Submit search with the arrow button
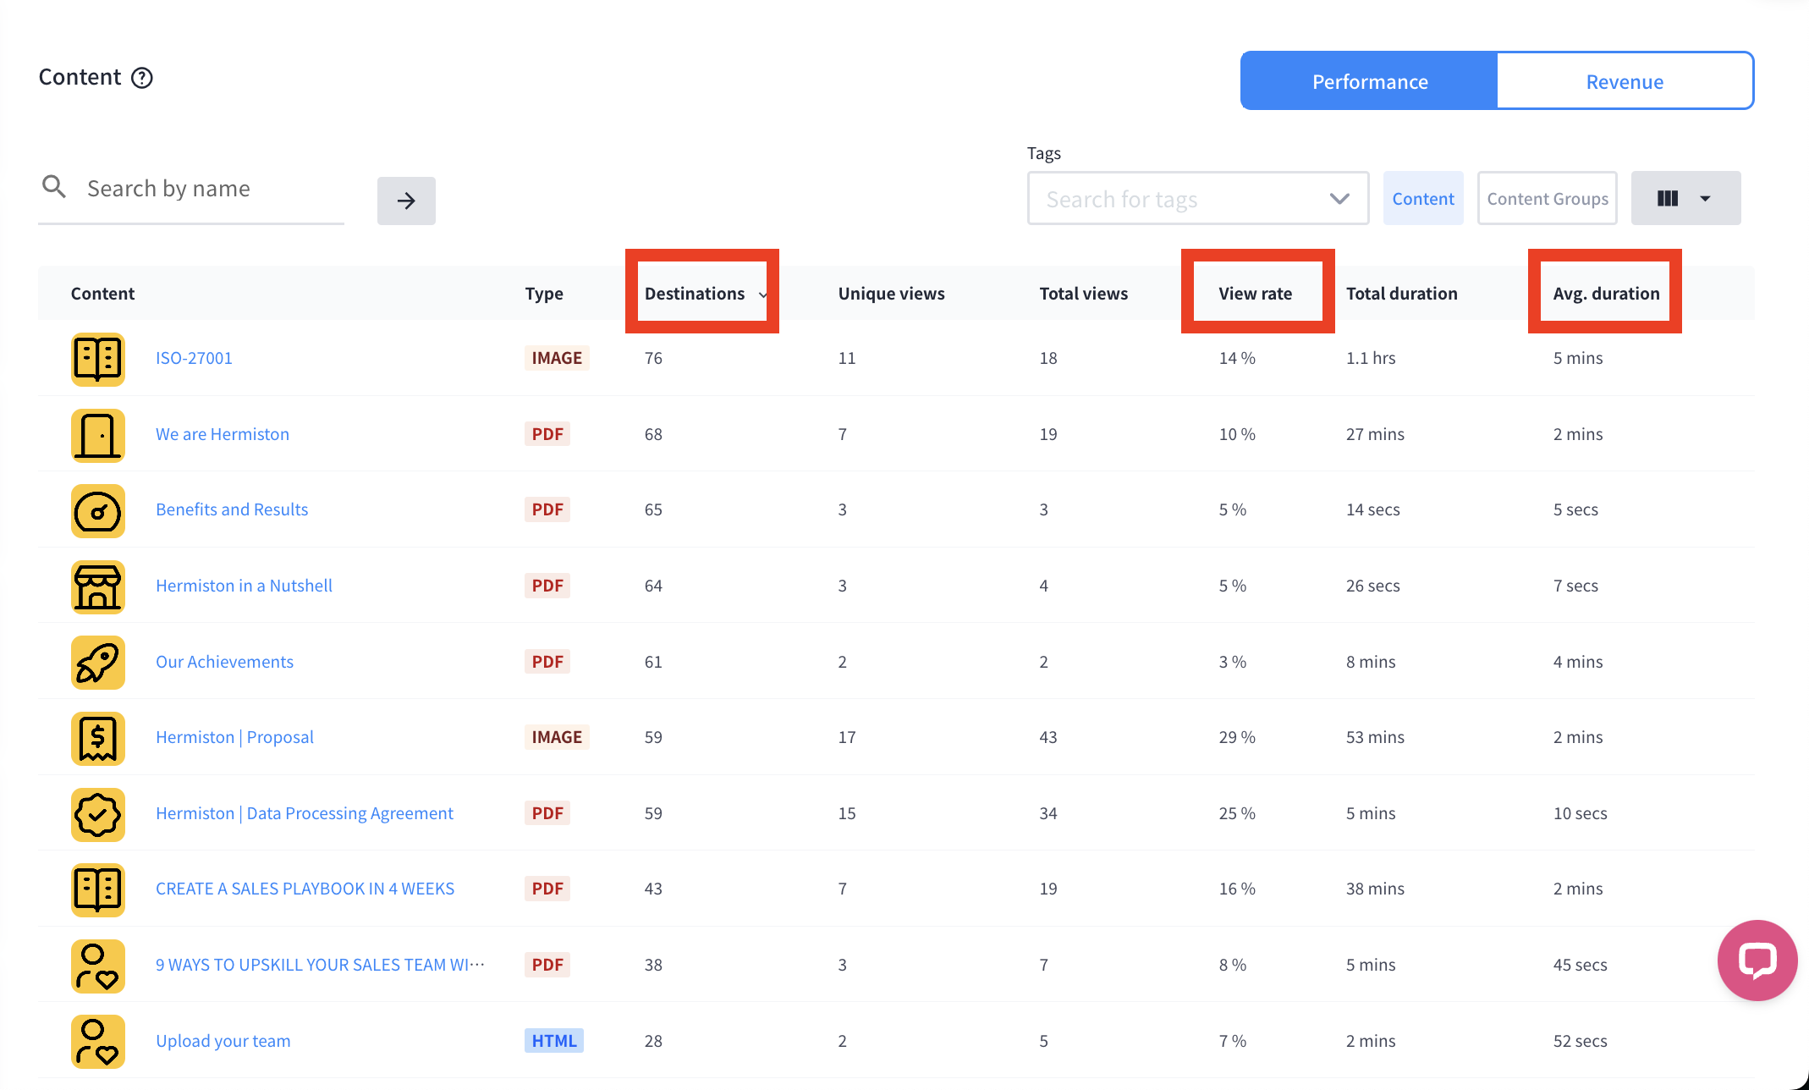The height and width of the screenshot is (1090, 1809). [x=406, y=201]
